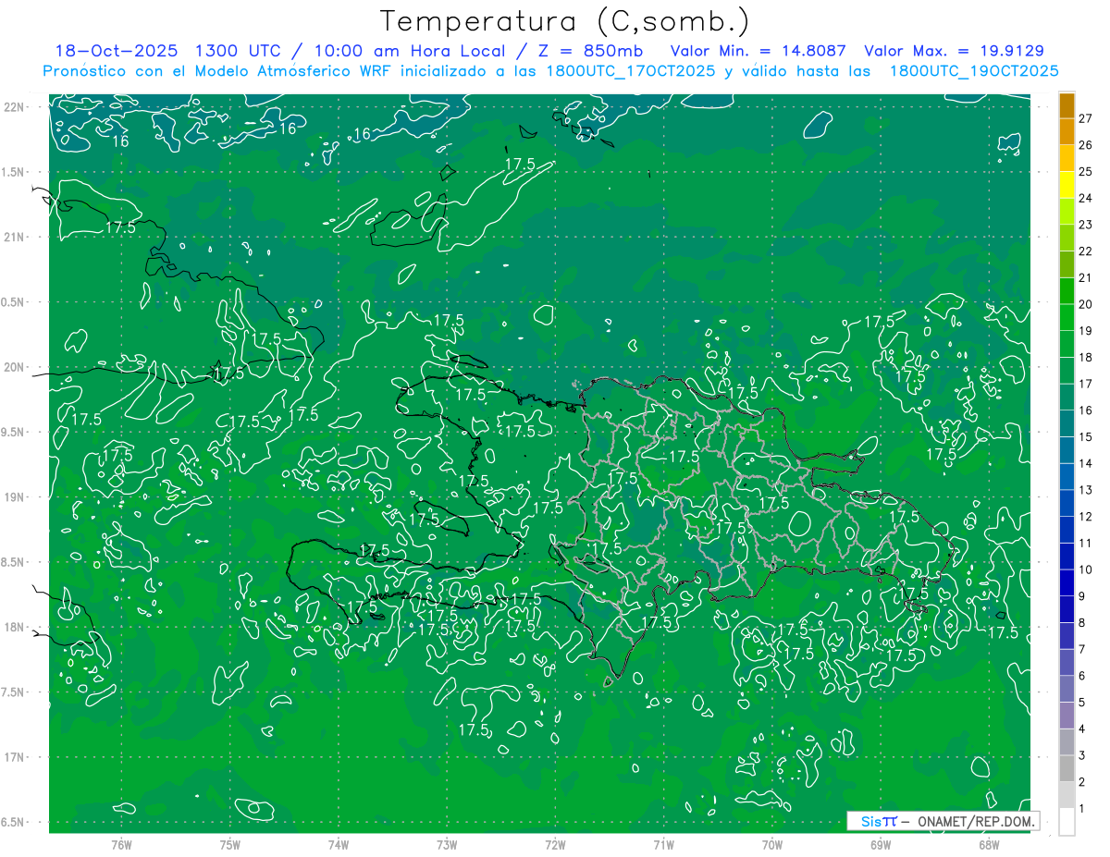Click the 74W longitude axis label
Viewport: 1110px width, 857px height.
(339, 845)
